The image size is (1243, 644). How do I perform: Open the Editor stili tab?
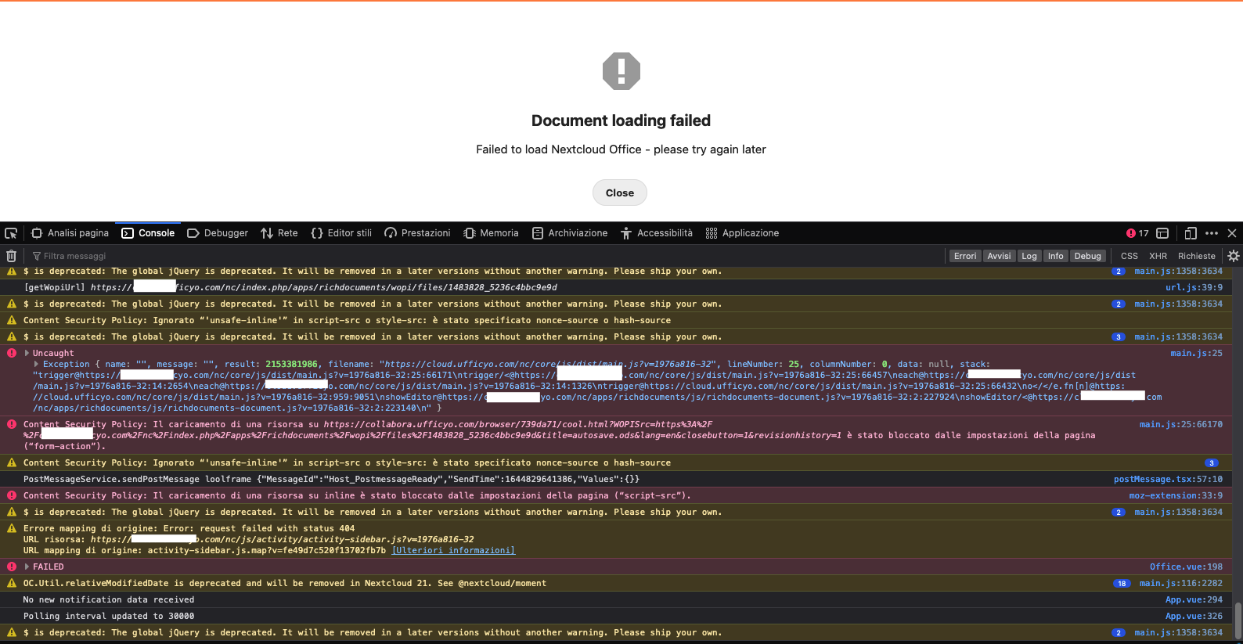[341, 233]
